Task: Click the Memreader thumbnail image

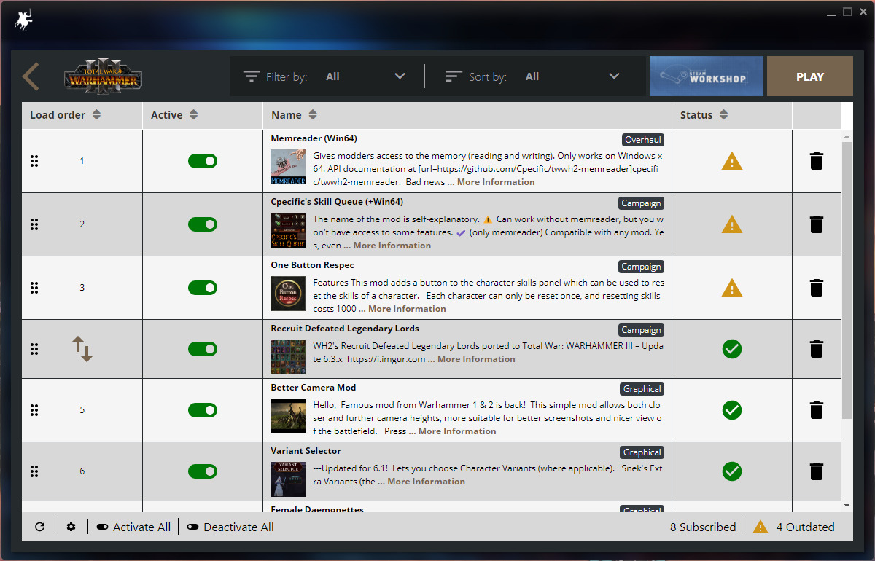Action: click(288, 167)
